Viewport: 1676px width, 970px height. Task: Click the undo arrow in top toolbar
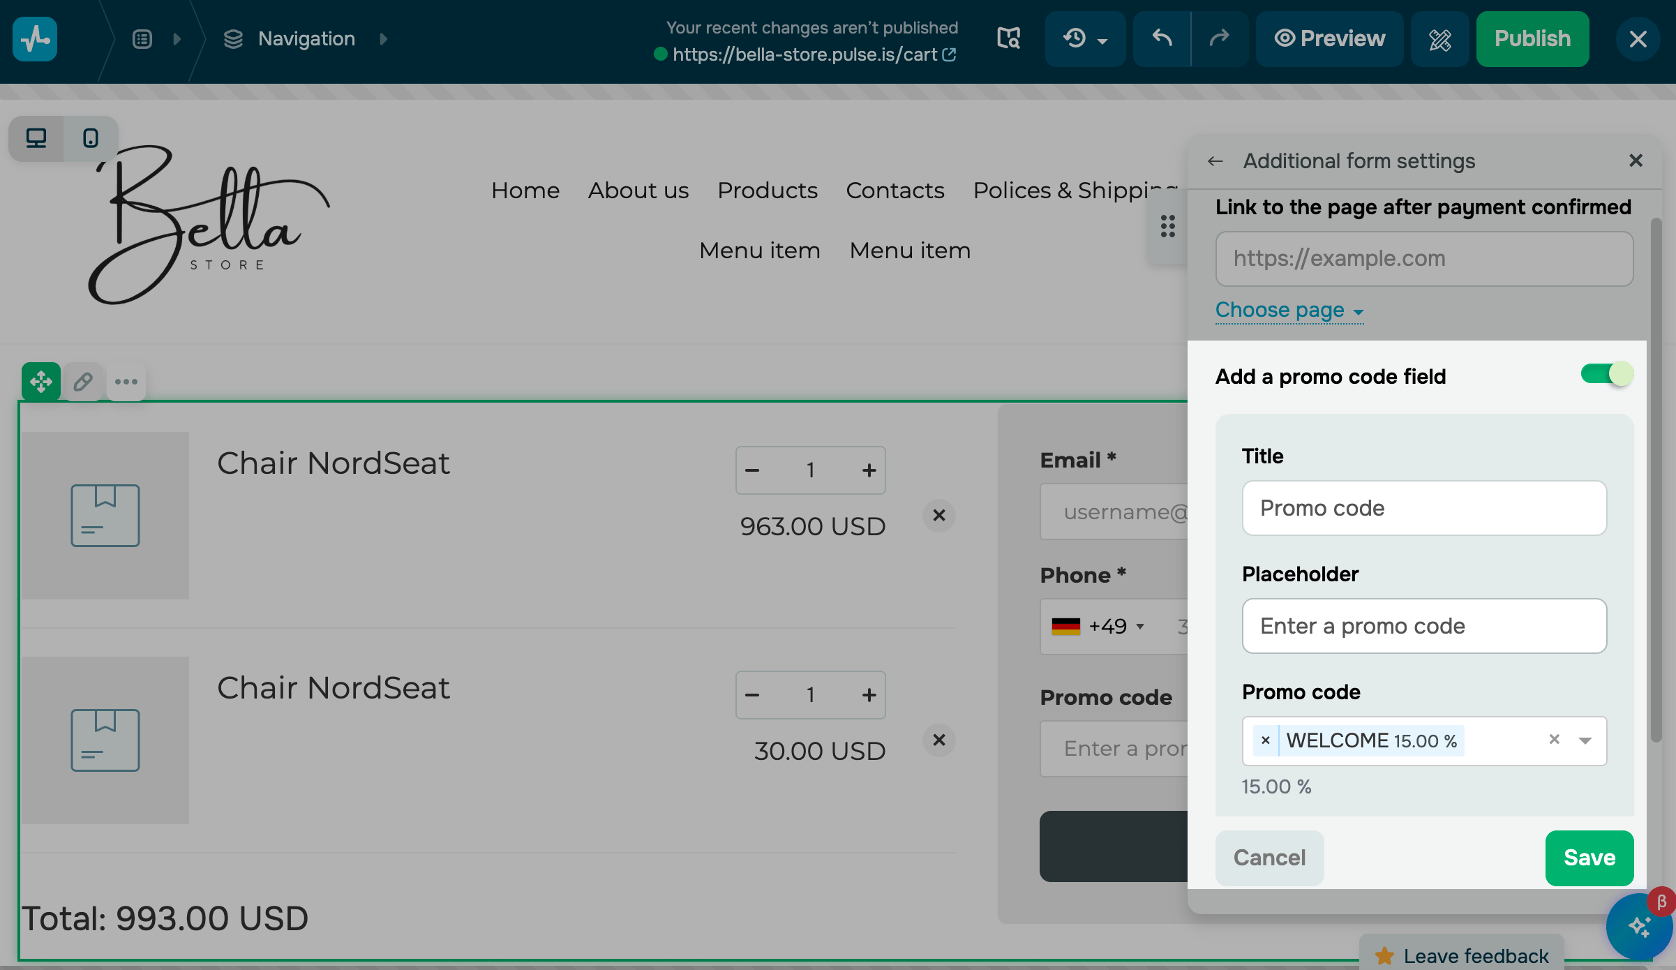click(x=1162, y=38)
